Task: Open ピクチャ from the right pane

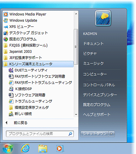Action: [90, 54]
